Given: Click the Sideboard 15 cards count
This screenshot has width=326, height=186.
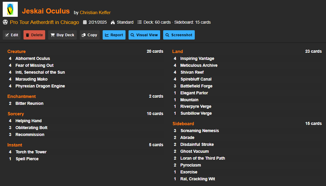Looking at the screenshot, I should (x=313, y=123).
